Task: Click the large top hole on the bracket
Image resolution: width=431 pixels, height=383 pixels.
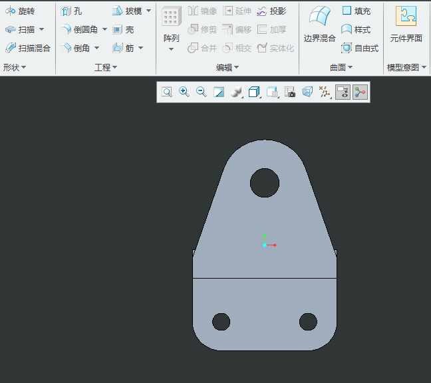Action: (265, 183)
